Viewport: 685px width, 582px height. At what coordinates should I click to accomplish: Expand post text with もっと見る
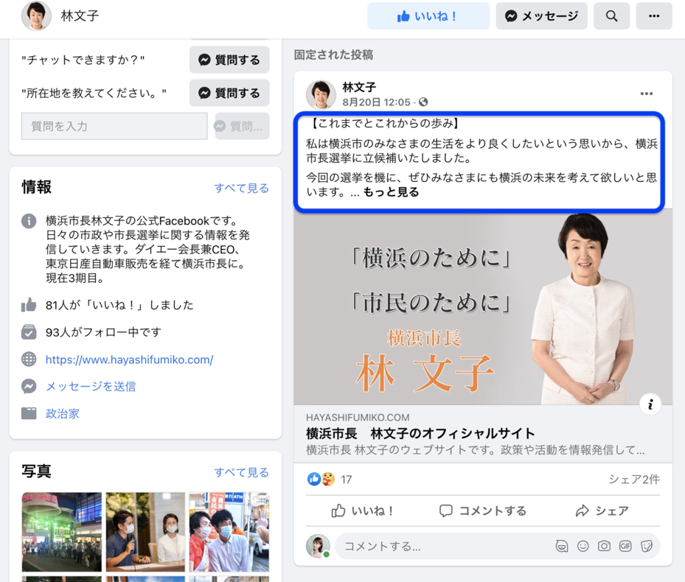(391, 192)
